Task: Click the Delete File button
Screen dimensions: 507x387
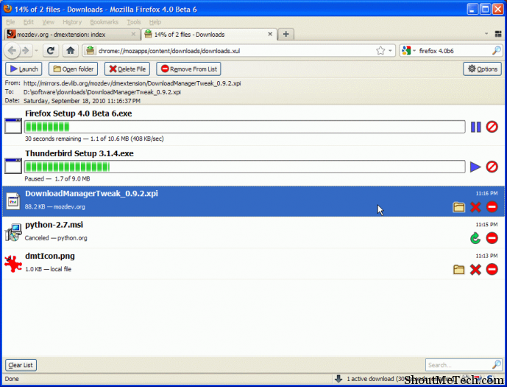Action: pyautogui.click(x=127, y=69)
